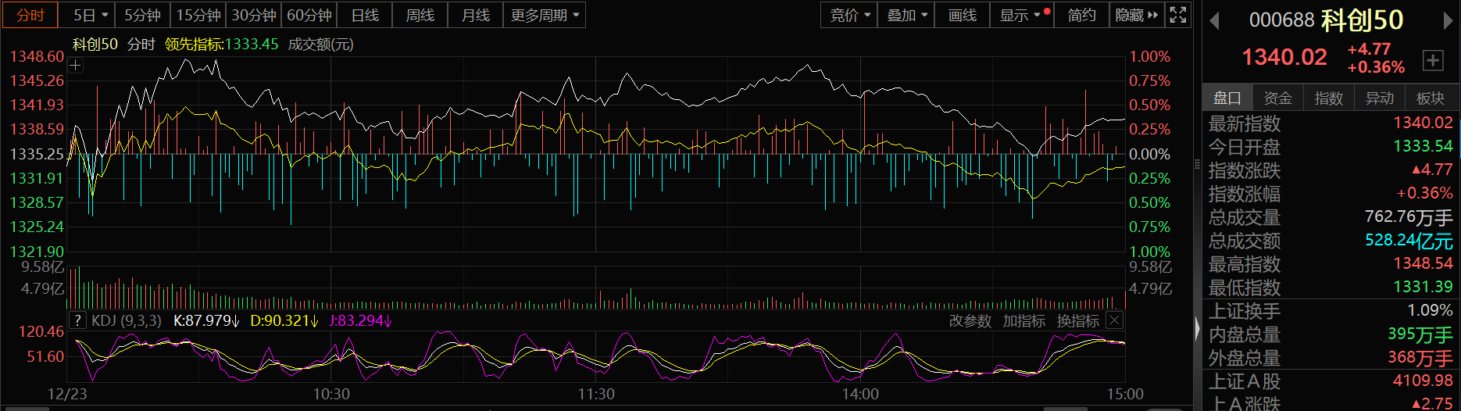1461x411 pixels.
Task: Click the small plus icon on chart
Action: coord(75,66)
